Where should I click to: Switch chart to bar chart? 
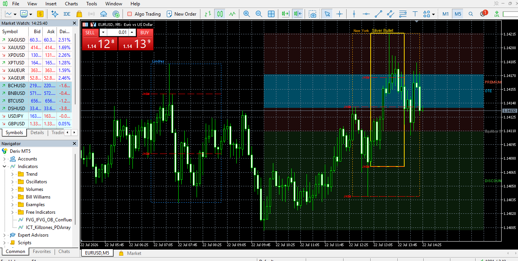(x=208, y=14)
